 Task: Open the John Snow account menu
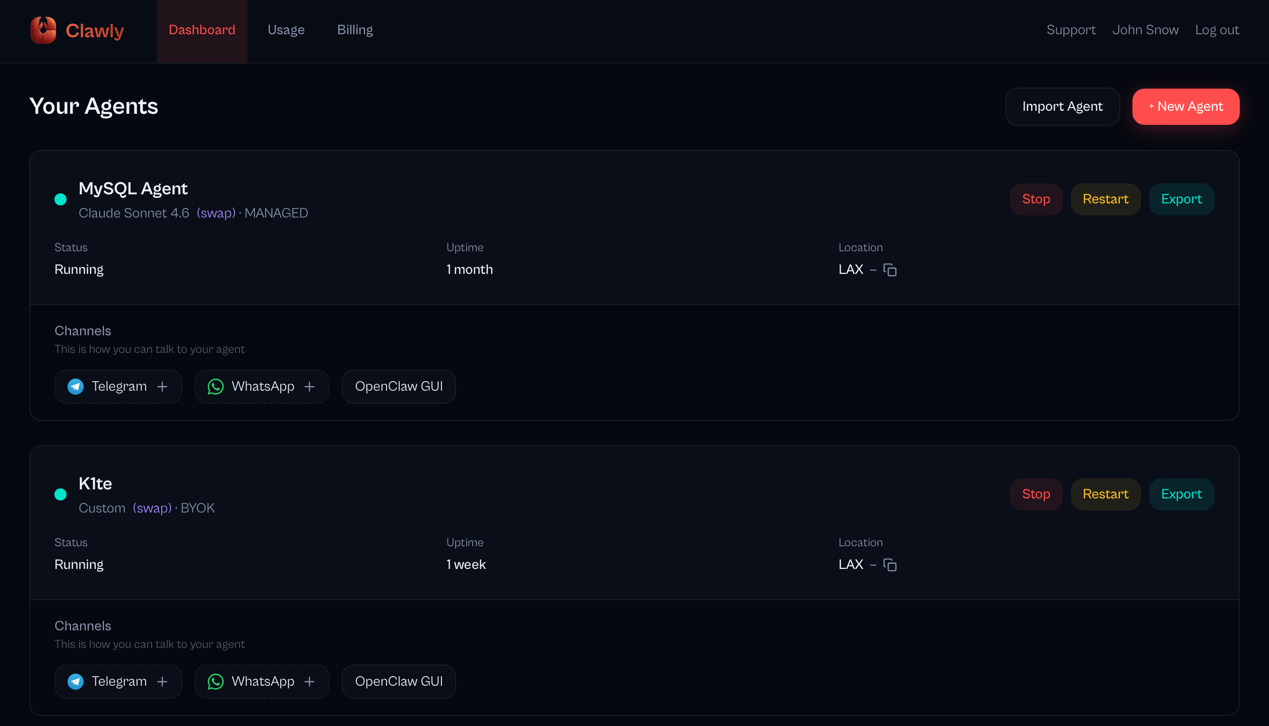[x=1146, y=30]
